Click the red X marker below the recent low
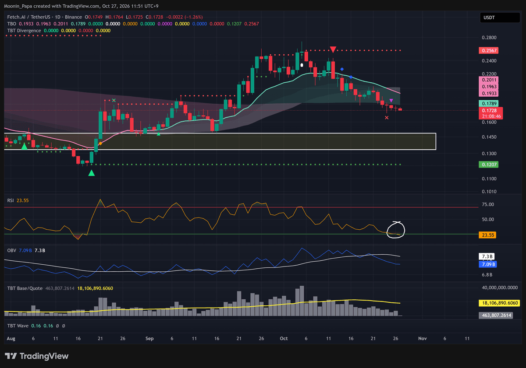 click(x=386, y=118)
